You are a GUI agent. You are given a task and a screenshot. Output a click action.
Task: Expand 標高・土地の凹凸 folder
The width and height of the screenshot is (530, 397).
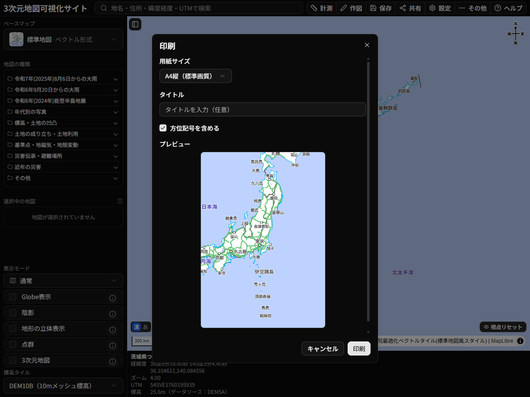(x=63, y=123)
